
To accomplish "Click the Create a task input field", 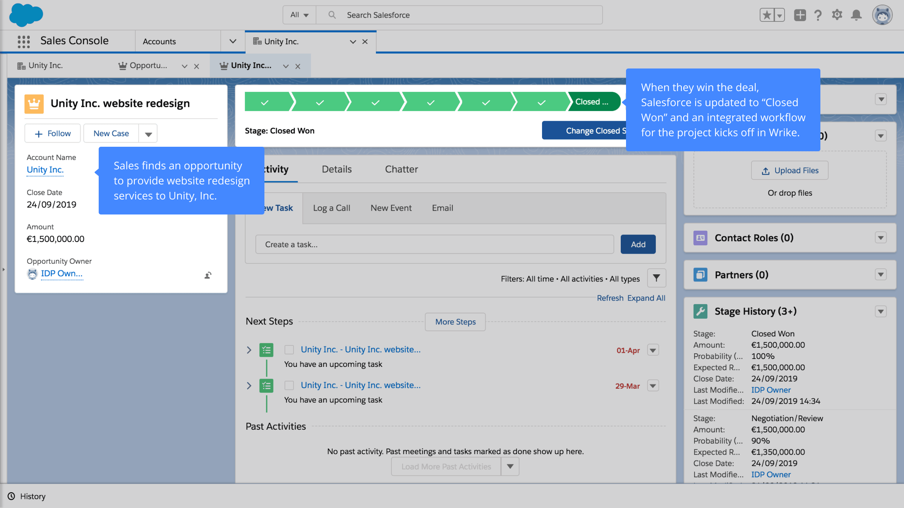I will point(435,245).
